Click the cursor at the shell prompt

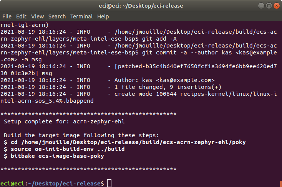click(x=109, y=183)
